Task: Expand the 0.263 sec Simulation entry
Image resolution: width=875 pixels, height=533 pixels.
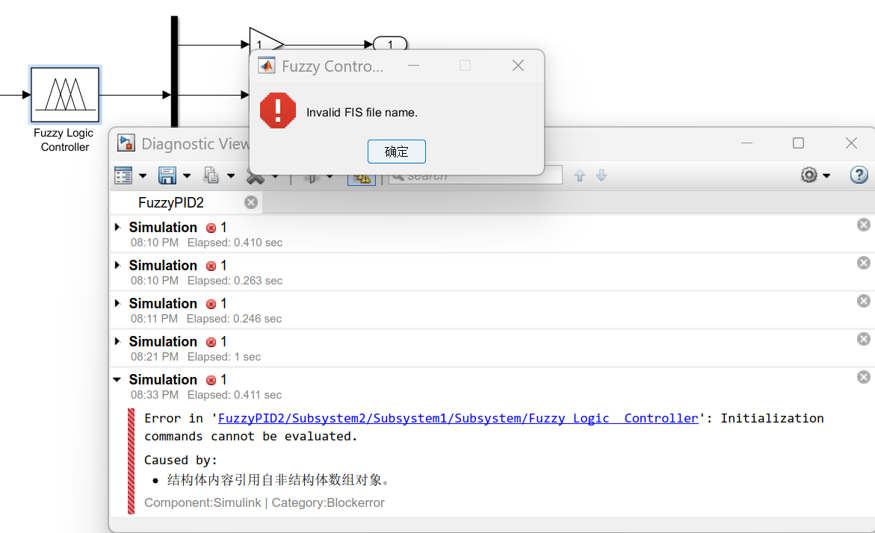Action: click(x=117, y=265)
